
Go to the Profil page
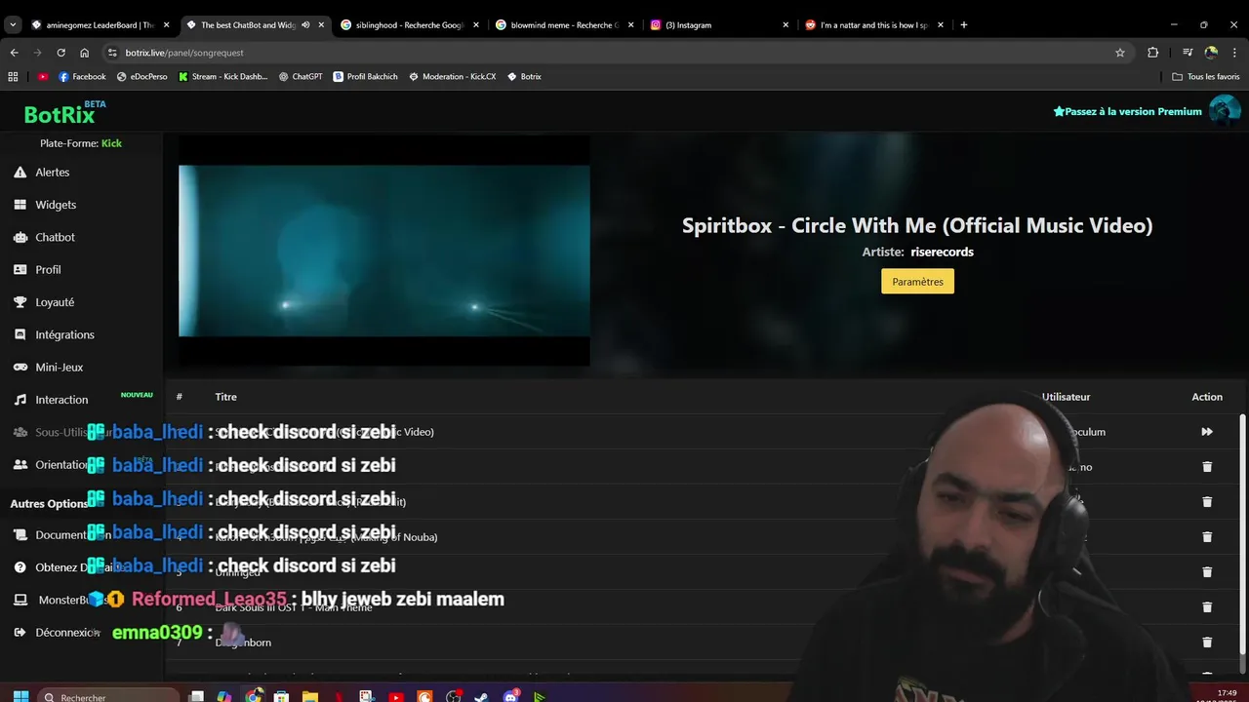pyautogui.click(x=48, y=270)
